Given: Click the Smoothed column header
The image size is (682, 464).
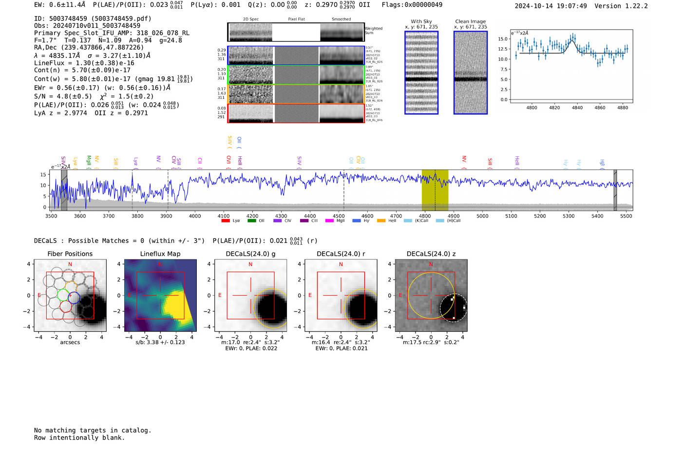Looking at the screenshot, I should click(x=341, y=19).
